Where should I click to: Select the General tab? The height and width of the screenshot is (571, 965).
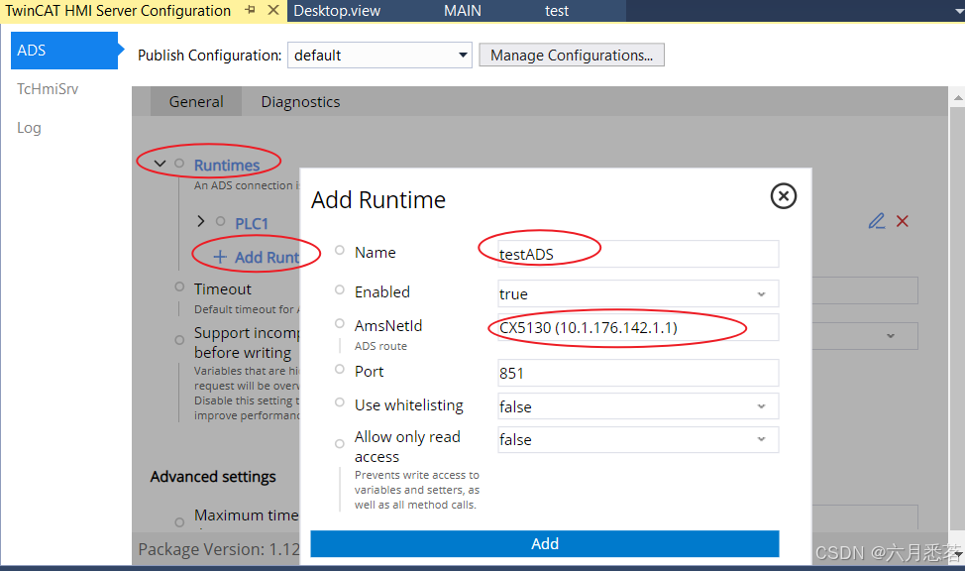click(x=196, y=102)
